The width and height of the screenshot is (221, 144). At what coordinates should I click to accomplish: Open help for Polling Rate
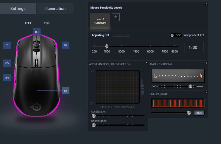(x=206, y=93)
